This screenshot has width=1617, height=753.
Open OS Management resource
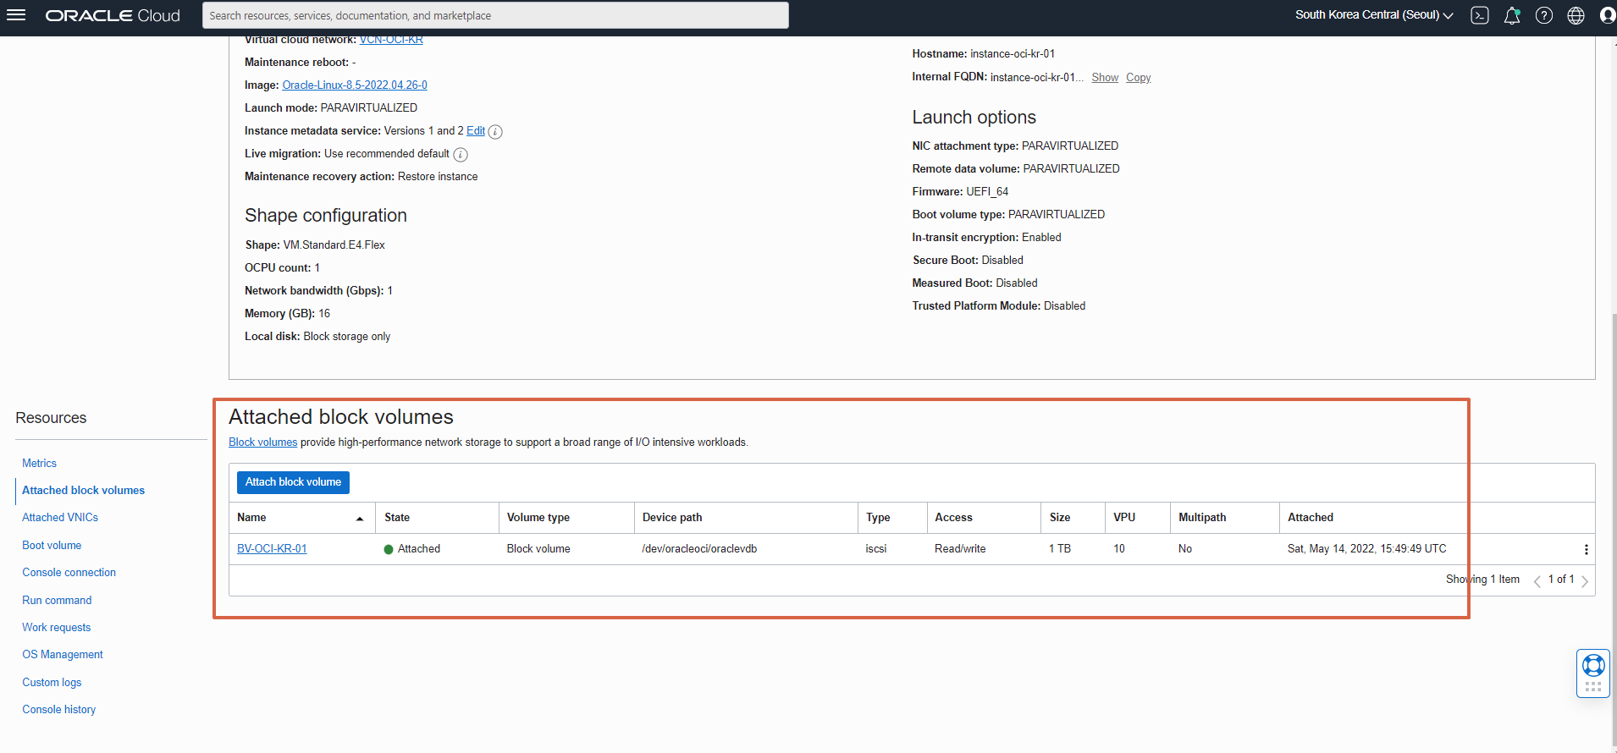63,654
